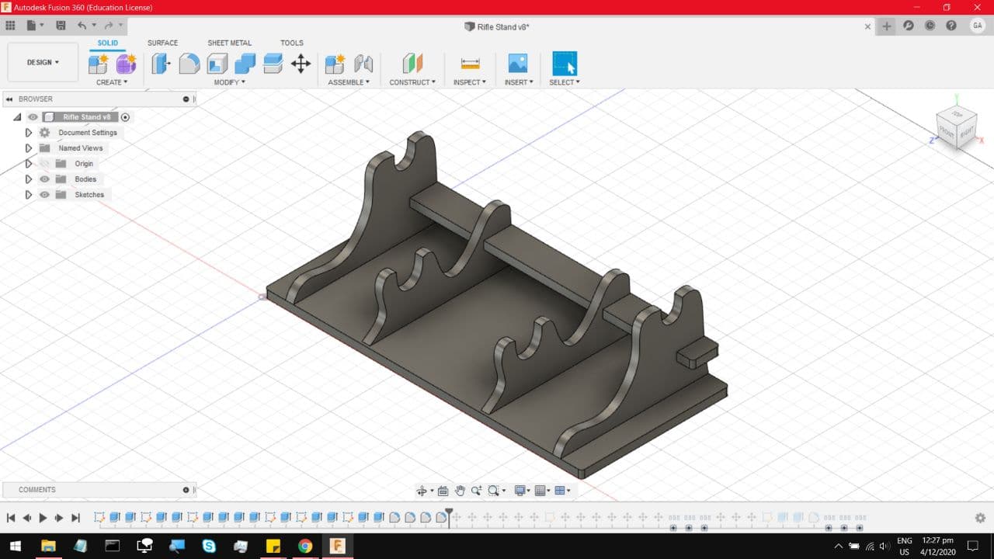The width and height of the screenshot is (994, 559).
Task: Select the Press Pull tool
Action: pos(161,64)
